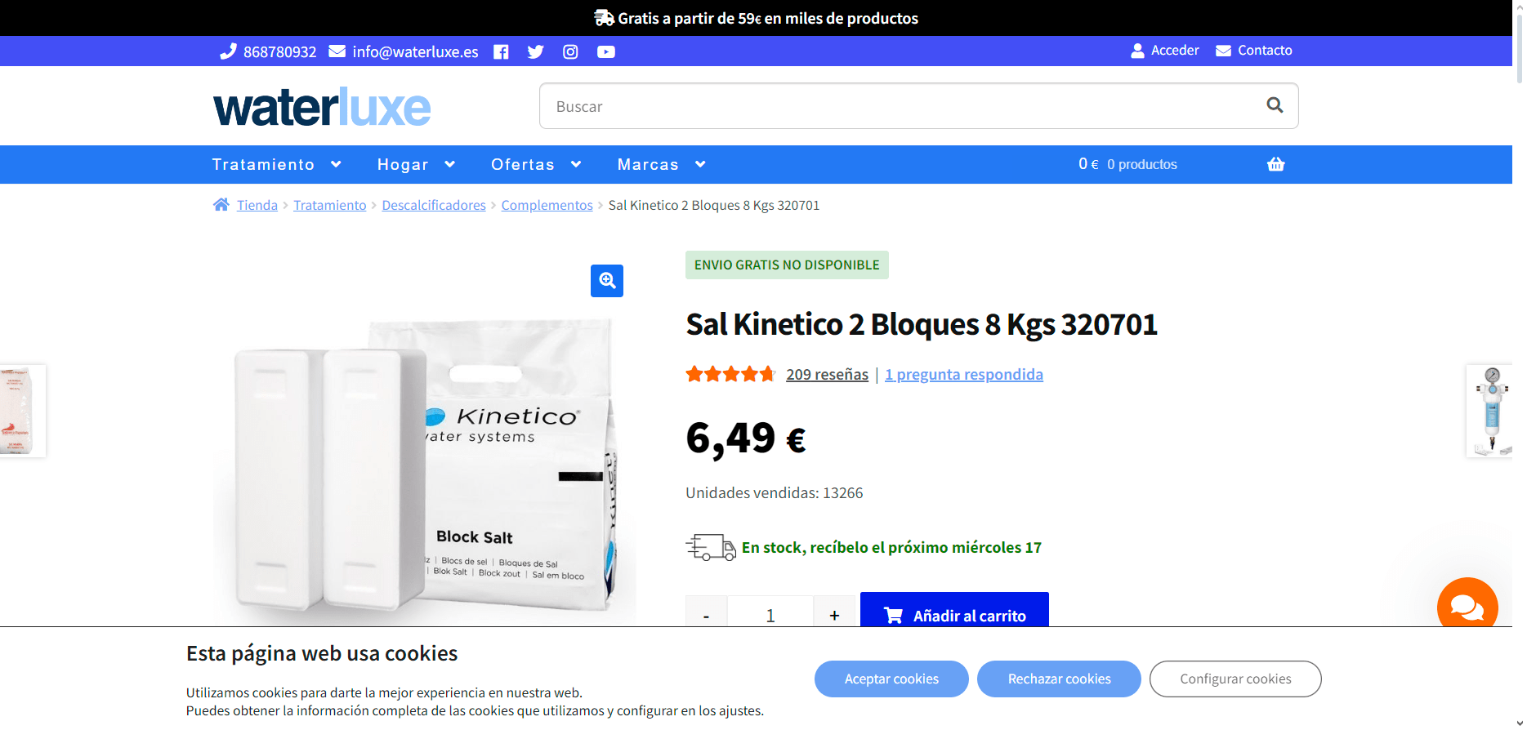Open the Facebook social icon
Viewport: 1527px width, 730px height.
point(501,52)
